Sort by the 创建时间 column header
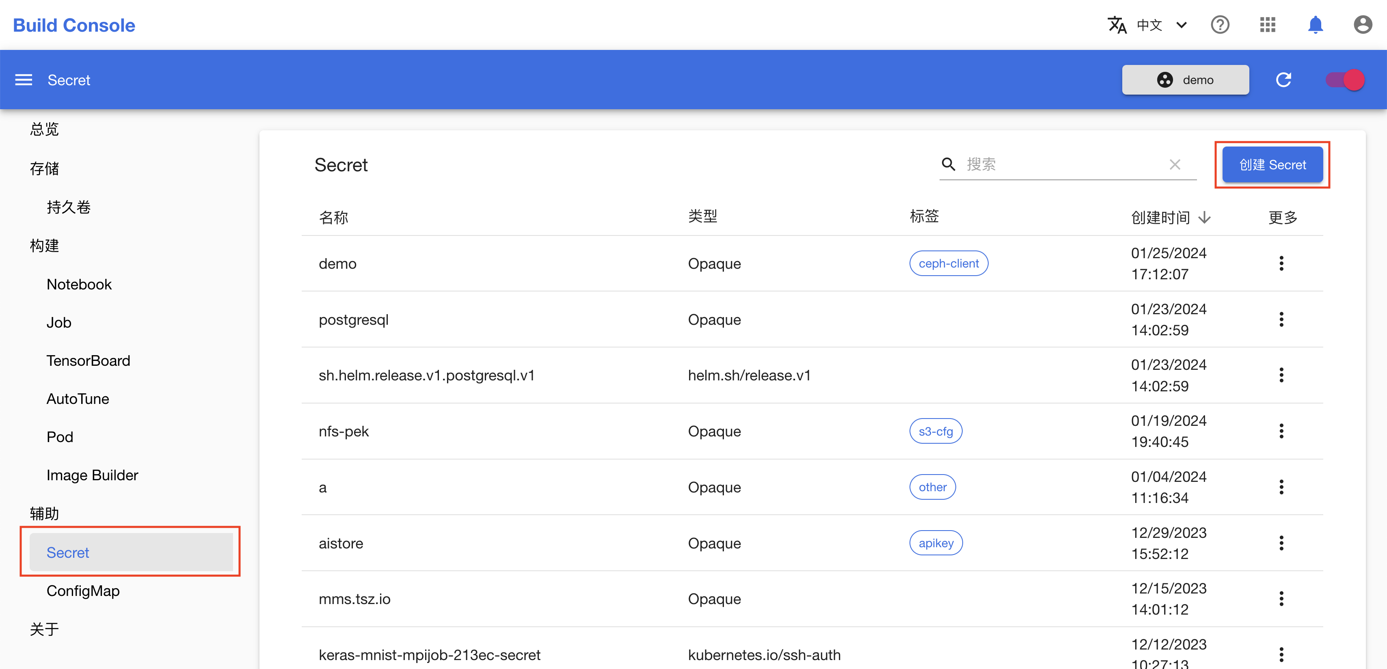This screenshot has width=1387, height=669. (1160, 218)
